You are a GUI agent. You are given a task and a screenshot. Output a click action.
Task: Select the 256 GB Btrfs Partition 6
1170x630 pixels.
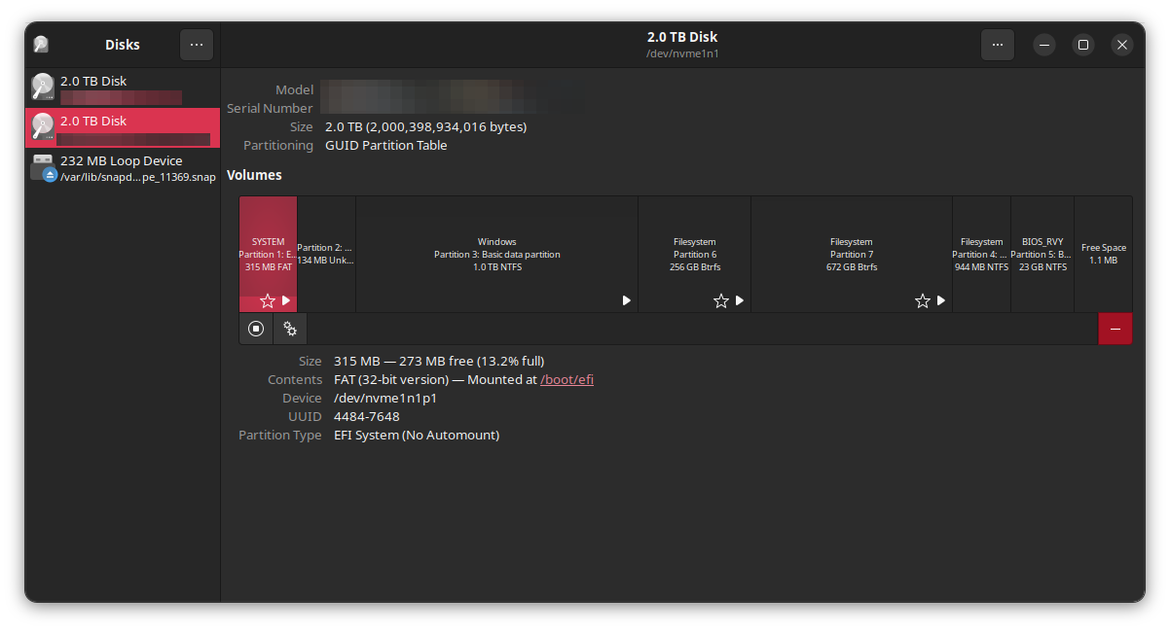point(694,254)
